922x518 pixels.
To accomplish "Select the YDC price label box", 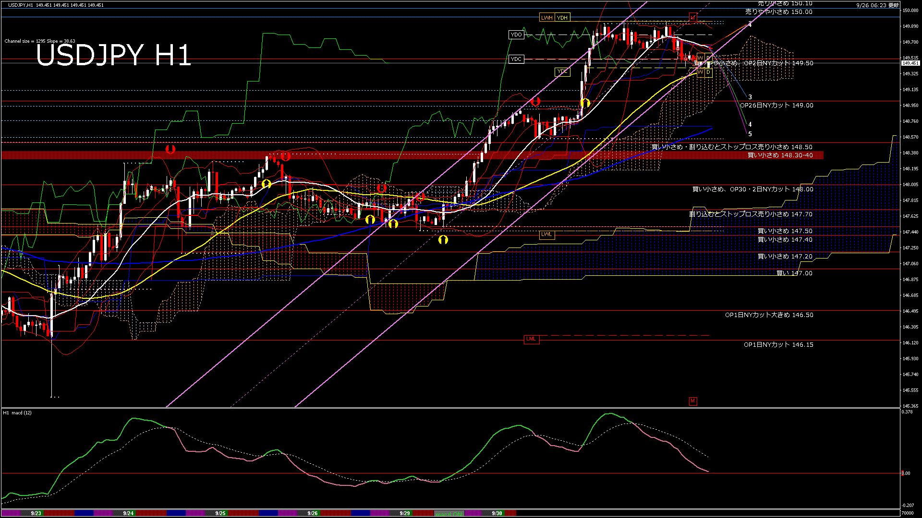I will pos(516,59).
